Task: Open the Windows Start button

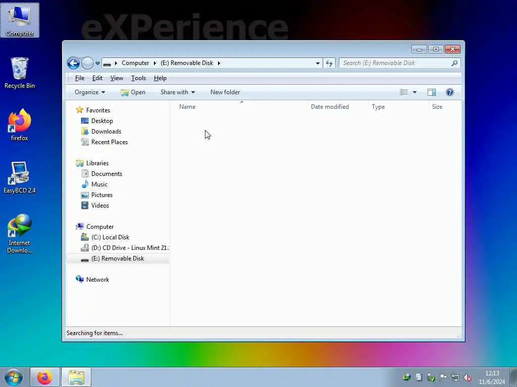Action: 14,377
